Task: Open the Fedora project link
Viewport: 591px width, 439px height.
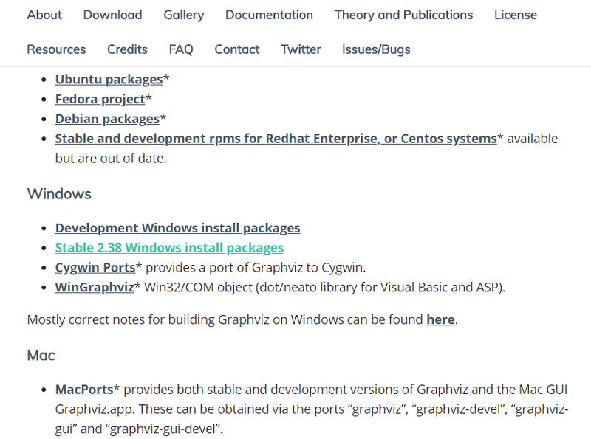Action: [x=100, y=99]
